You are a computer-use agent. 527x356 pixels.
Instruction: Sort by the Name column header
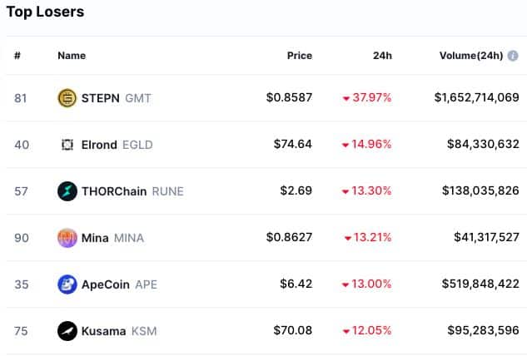72,56
